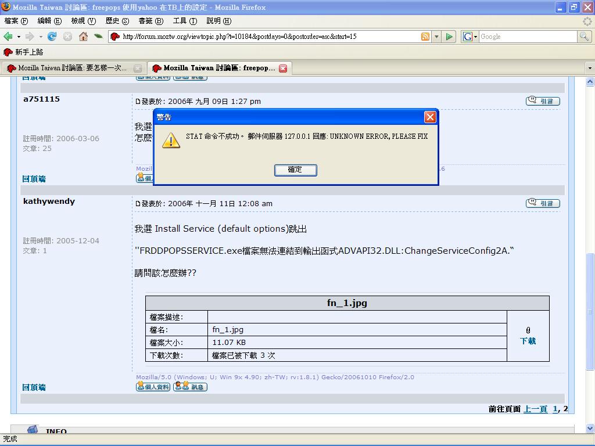Close the first tab's grey X
The height and width of the screenshot is (446, 595).
tap(138, 69)
